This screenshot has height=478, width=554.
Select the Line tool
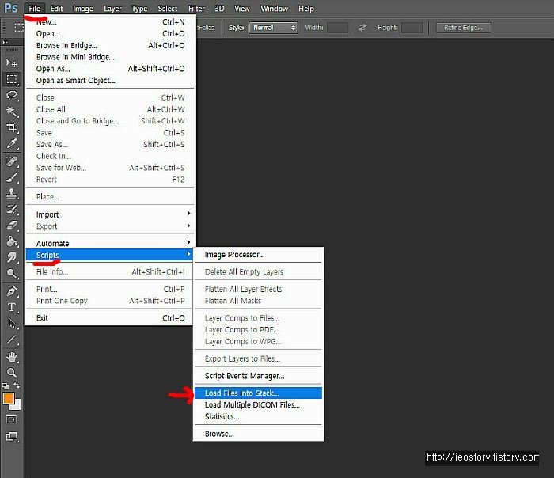[12, 340]
